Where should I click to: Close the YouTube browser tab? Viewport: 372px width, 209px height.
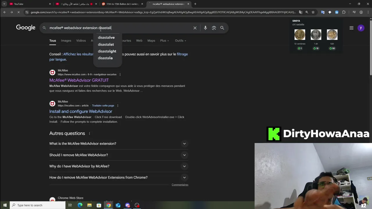[50, 4]
